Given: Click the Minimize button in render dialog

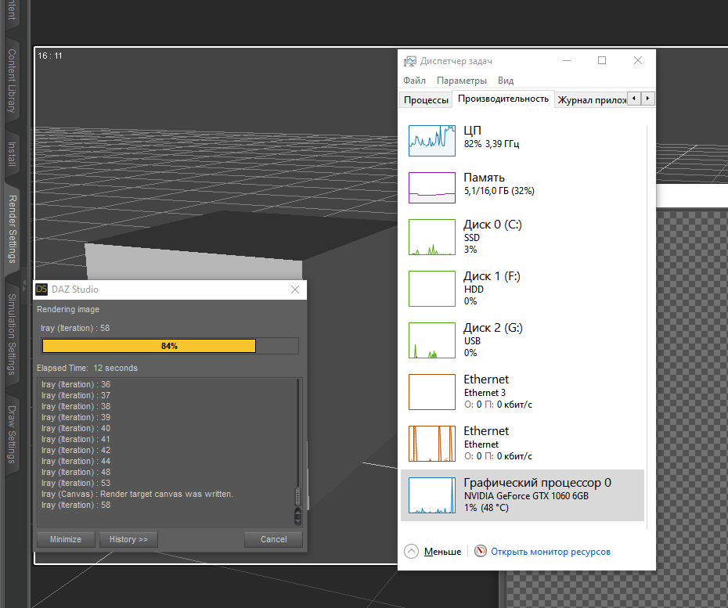Looking at the screenshot, I should (x=66, y=539).
